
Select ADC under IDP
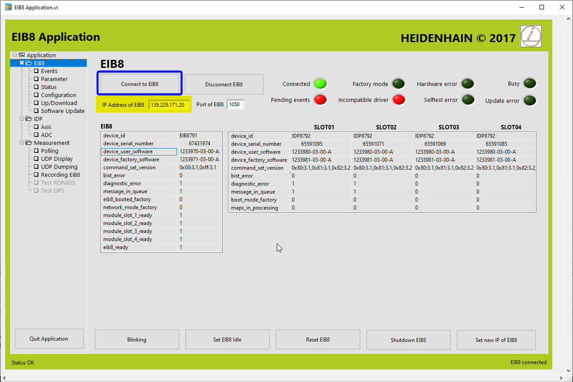pyautogui.click(x=47, y=135)
